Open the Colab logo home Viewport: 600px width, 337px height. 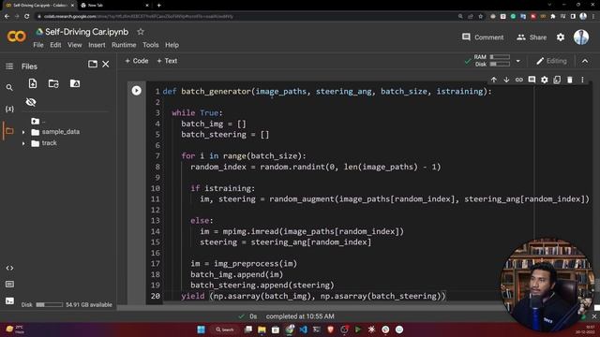coord(17,37)
